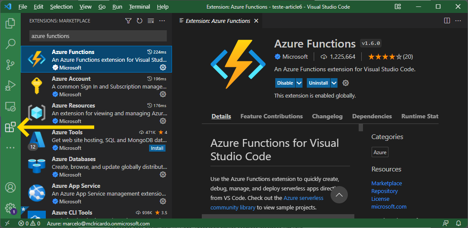
Task: Click the scroll-to-top round arrow button
Action: (339, 195)
